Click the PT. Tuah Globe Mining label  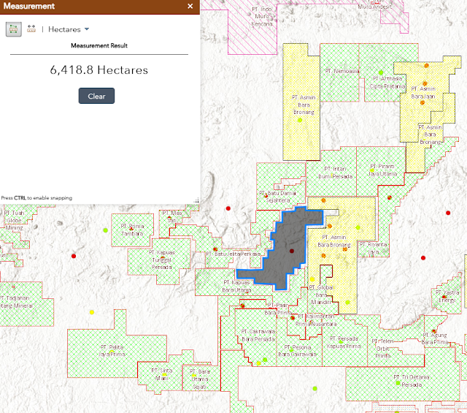coord(14,220)
